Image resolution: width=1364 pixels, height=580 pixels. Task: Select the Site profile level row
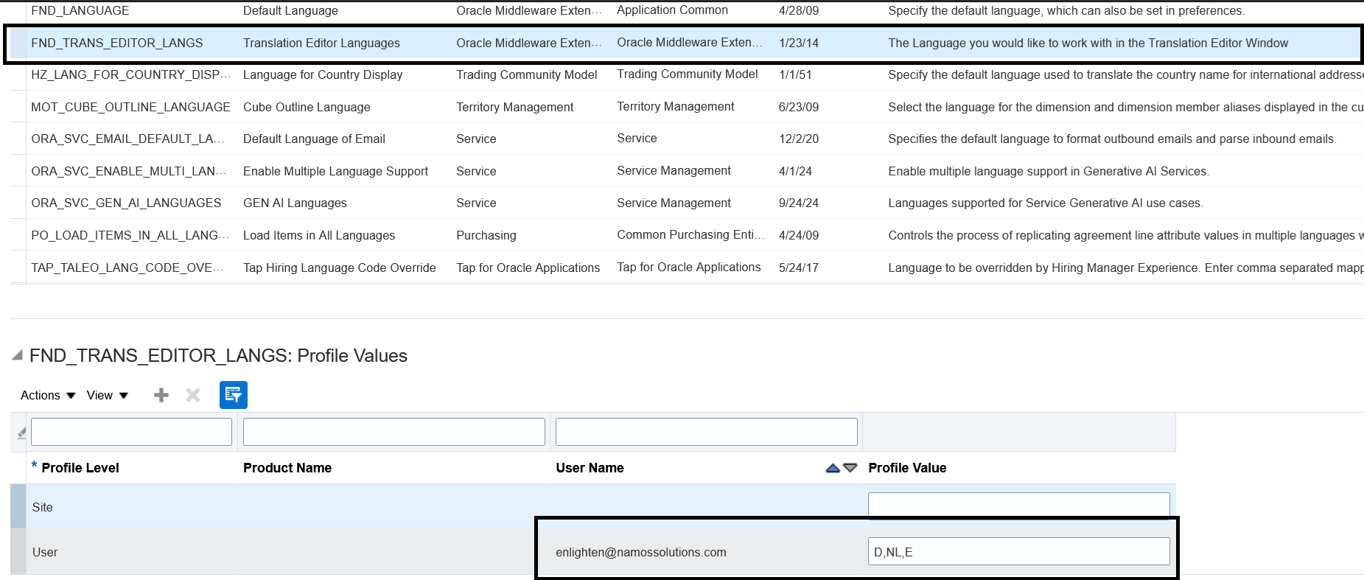(x=593, y=506)
